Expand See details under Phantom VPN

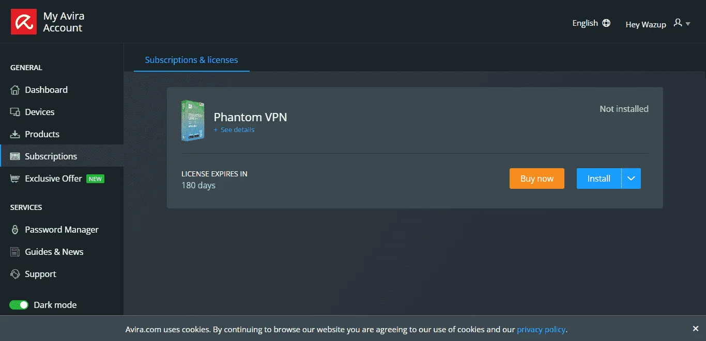(x=234, y=130)
